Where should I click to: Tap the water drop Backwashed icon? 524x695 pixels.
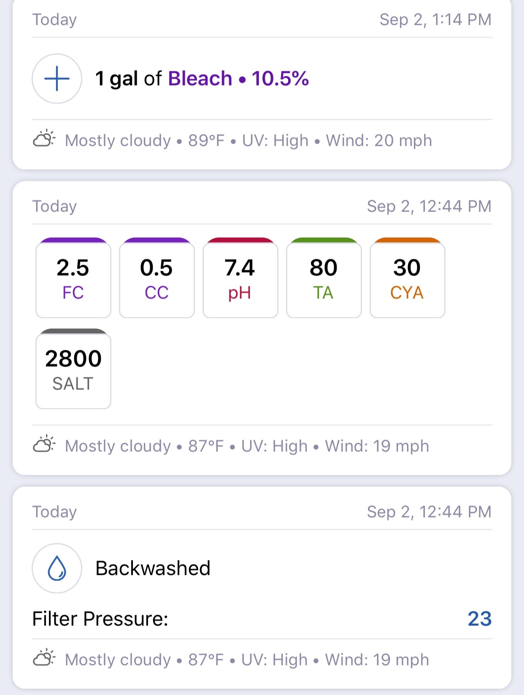57,568
